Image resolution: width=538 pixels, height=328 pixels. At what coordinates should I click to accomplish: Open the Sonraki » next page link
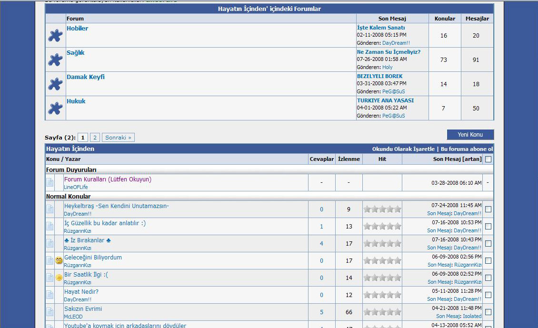118,138
